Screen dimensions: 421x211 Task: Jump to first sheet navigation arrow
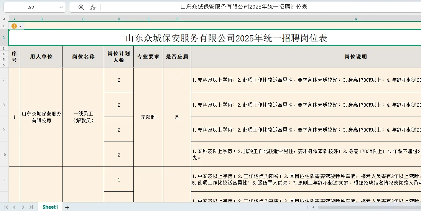(x=6, y=207)
